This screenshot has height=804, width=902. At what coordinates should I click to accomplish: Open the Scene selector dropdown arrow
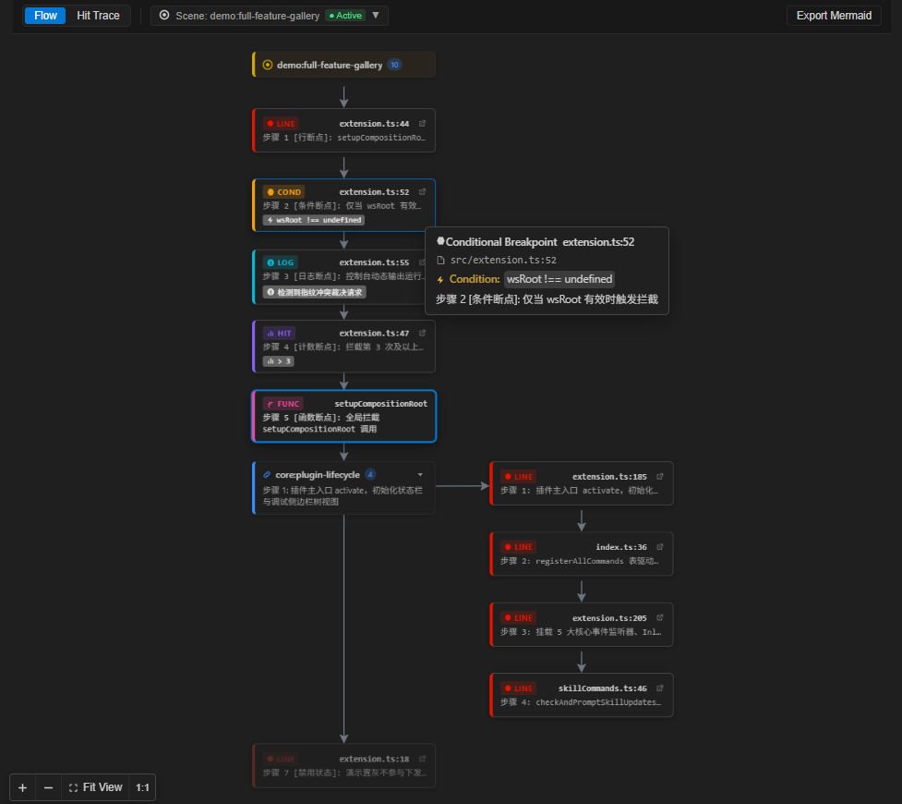[376, 16]
